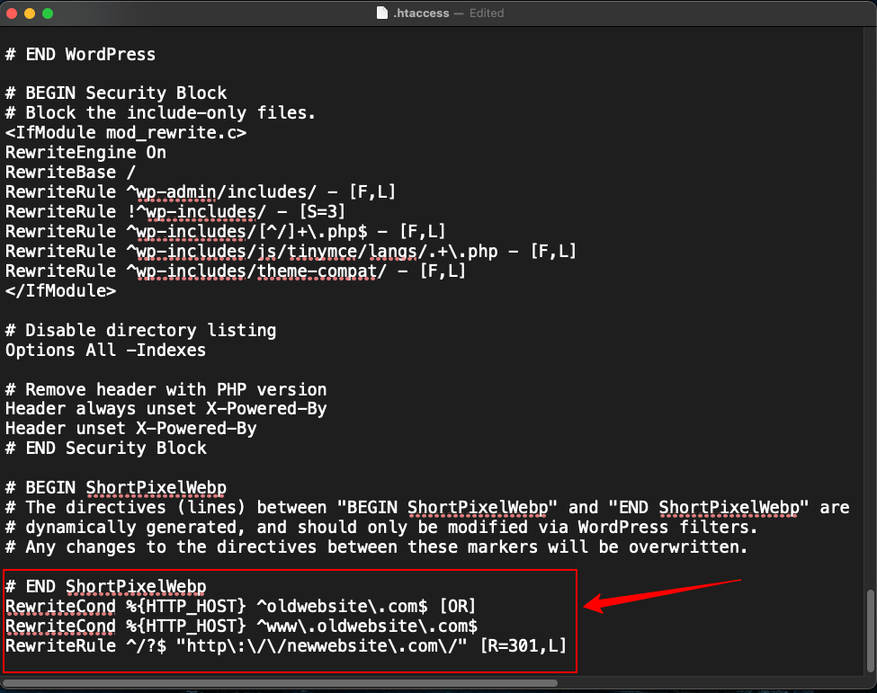
Task: Open the Edited status dropdown in title
Action: coord(487,13)
